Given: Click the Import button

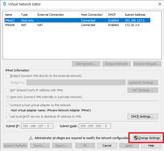Looking at the screenshot, I should point(40,146).
